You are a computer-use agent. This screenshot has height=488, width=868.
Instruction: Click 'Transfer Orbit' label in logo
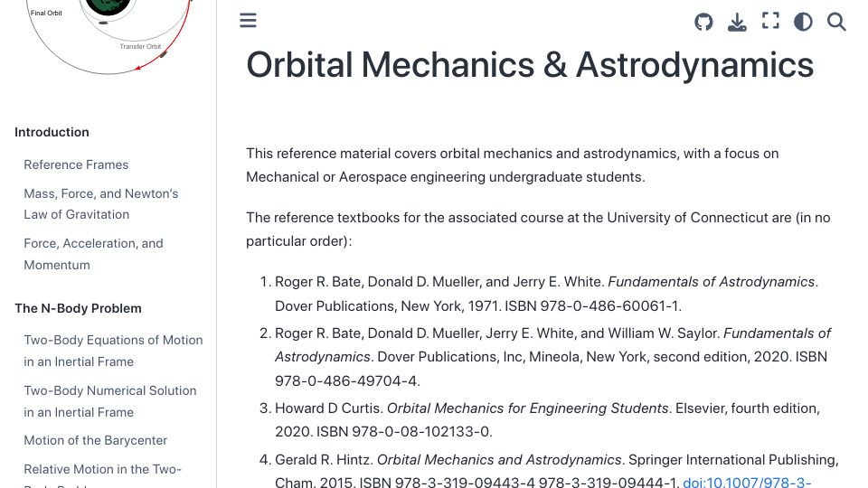point(141,46)
